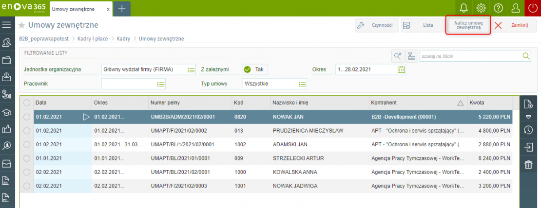Open the employees sidebar icon
Image resolution: width=541 pixels, height=208 pixels.
pyautogui.click(x=6, y=43)
